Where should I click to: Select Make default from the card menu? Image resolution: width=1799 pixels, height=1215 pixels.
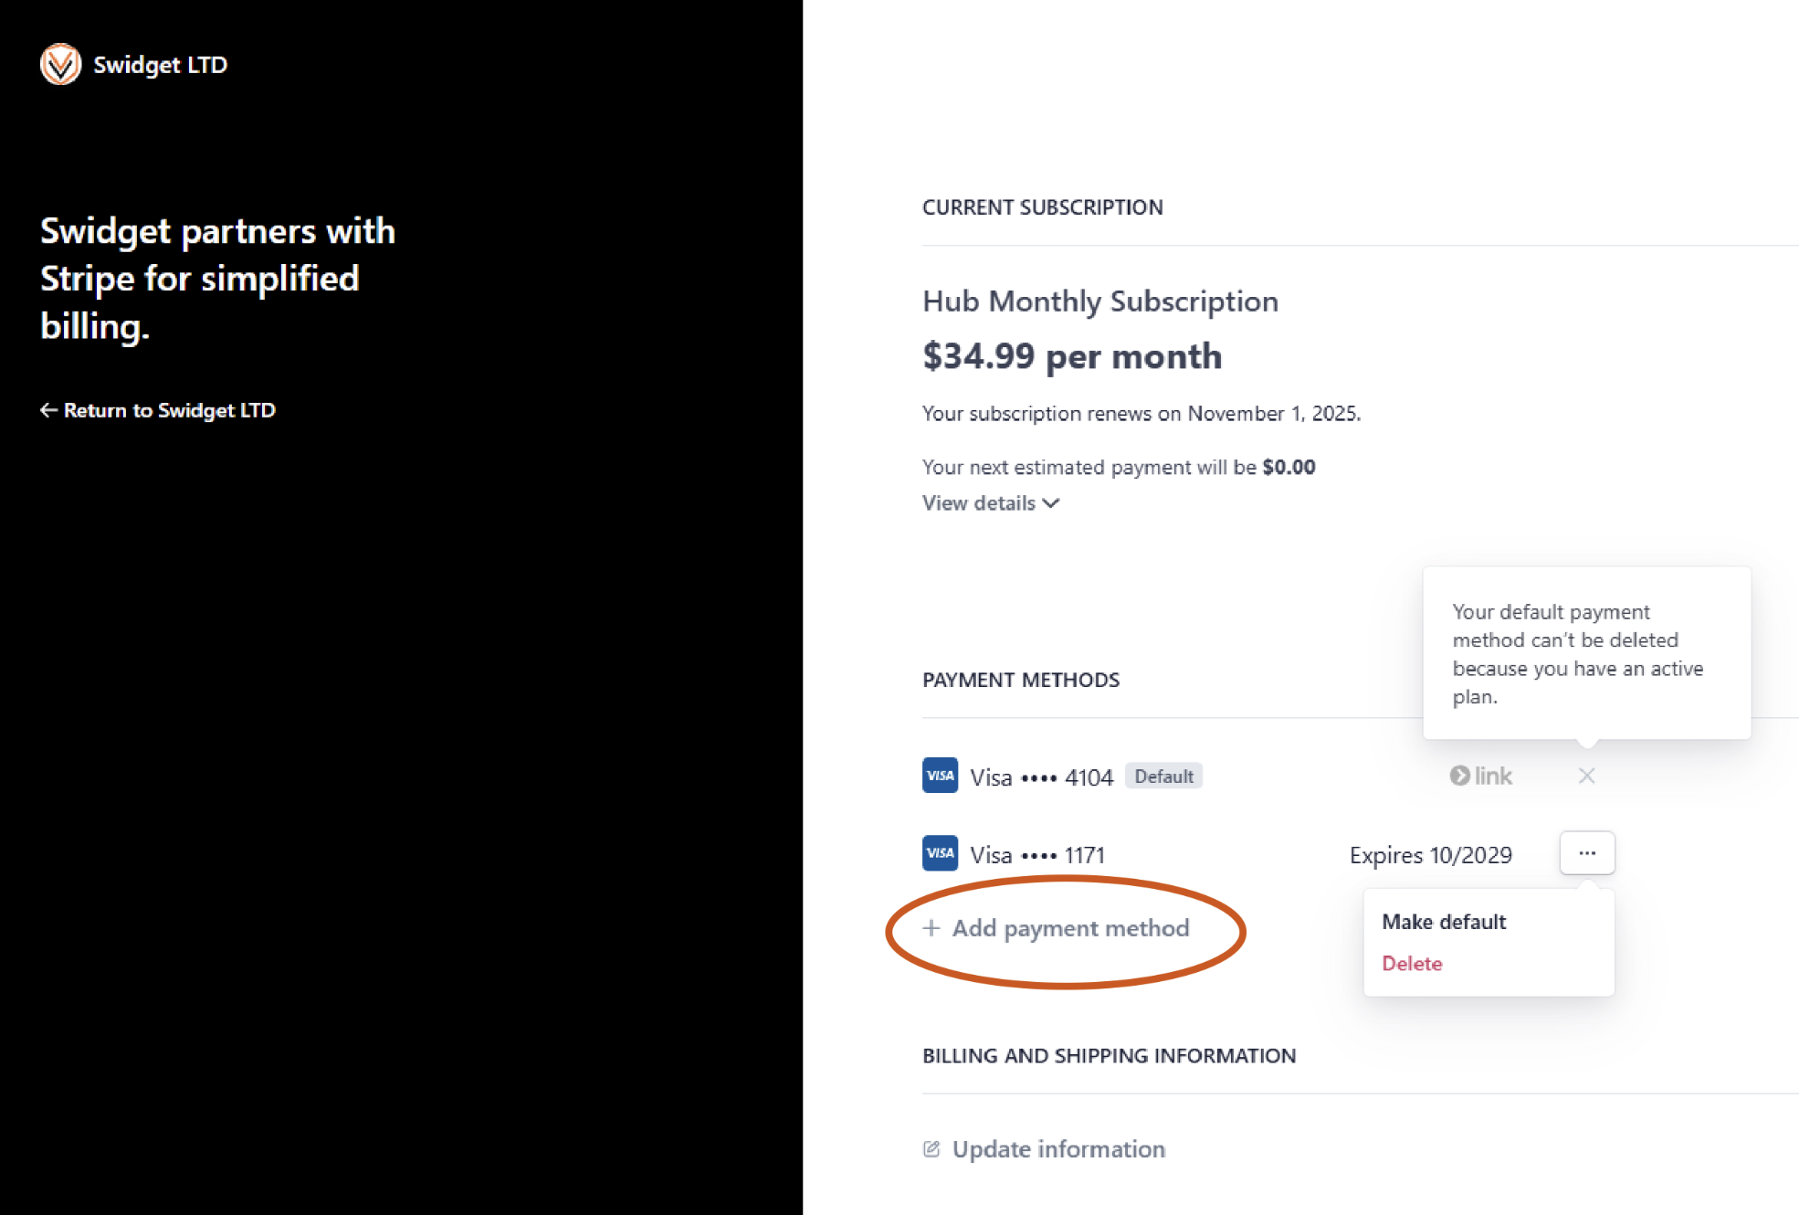pyautogui.click(x=1444, y=922)
